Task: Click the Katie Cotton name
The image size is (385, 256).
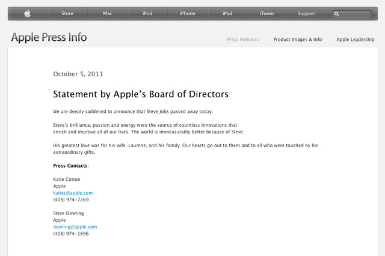Action: (x=67, y=179)
